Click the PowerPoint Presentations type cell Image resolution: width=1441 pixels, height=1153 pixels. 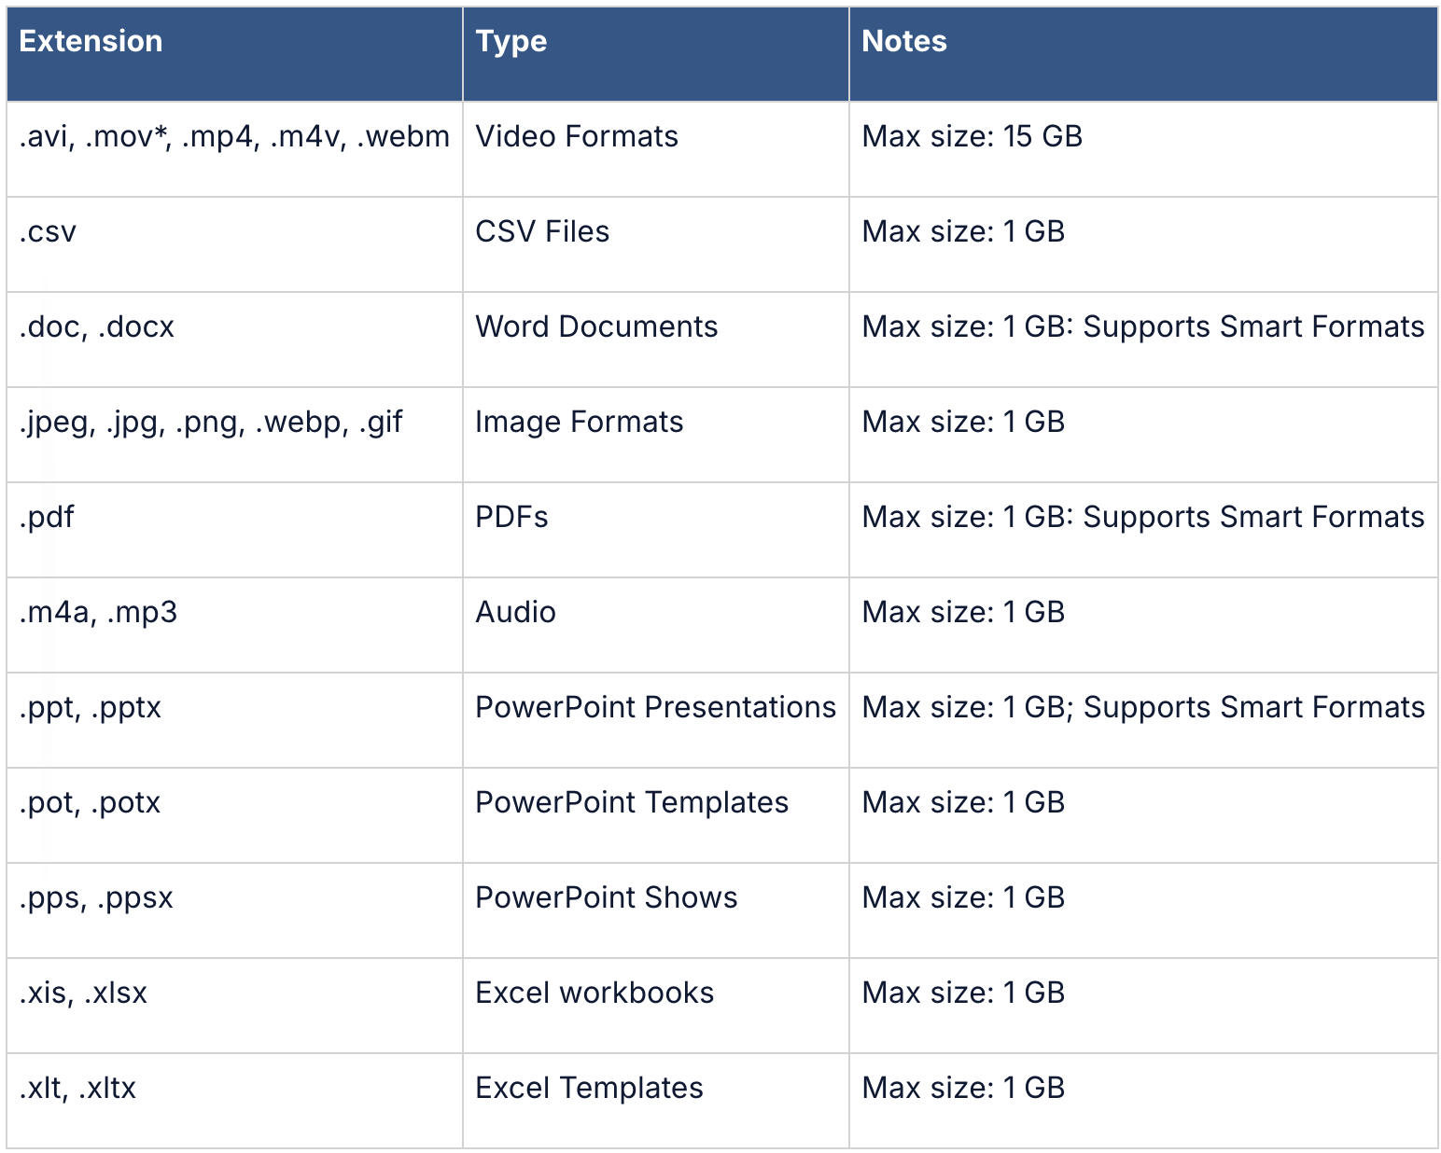[x=655, y=708]
